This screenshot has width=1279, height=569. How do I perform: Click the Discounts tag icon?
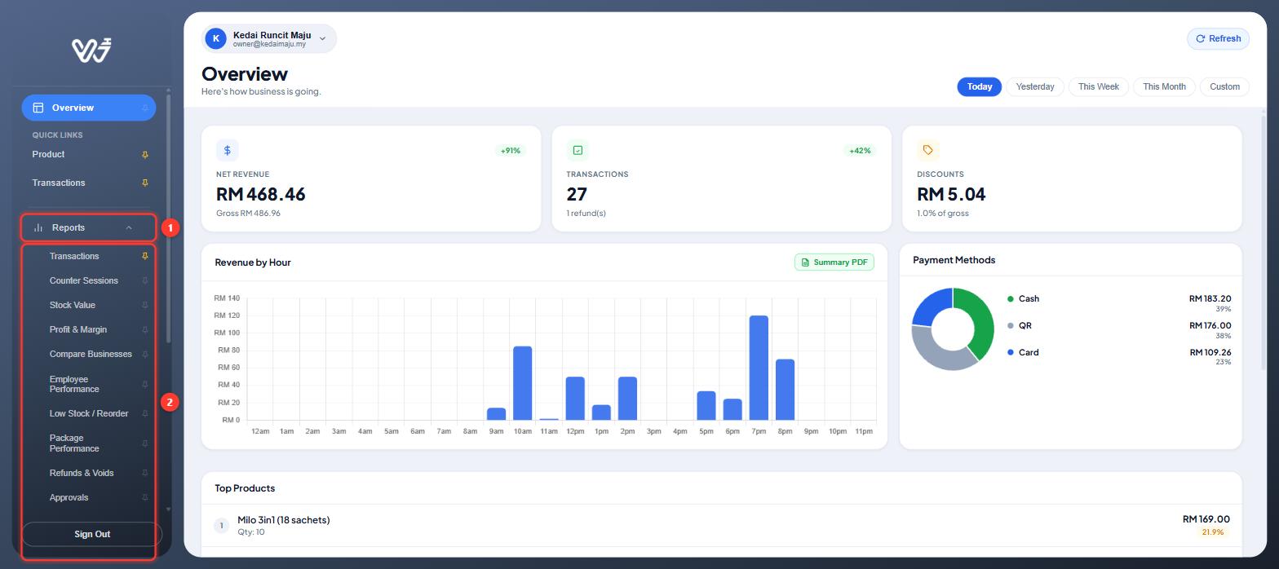[927, 150]
